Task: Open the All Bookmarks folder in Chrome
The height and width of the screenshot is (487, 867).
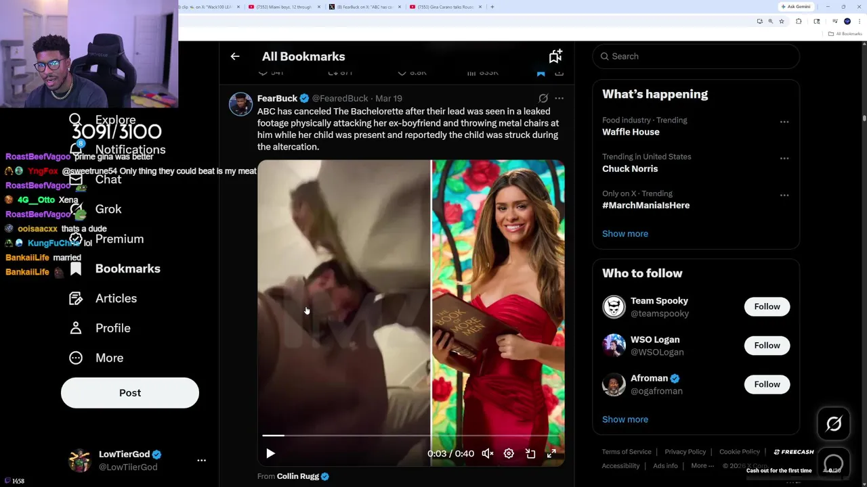Action: (x=846, y=34)
